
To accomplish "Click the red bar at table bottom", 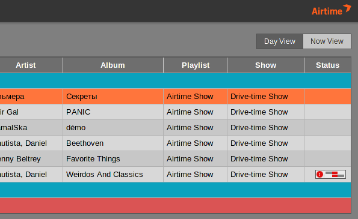I will tap(175, 206).
